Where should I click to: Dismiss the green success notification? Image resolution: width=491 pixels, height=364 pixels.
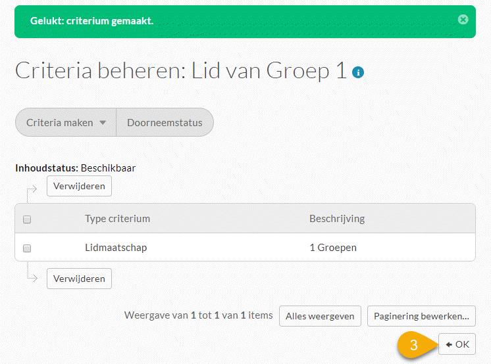(463, 20)
